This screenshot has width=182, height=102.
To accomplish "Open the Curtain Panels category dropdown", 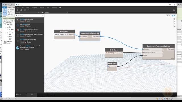I will click(66, 35).
